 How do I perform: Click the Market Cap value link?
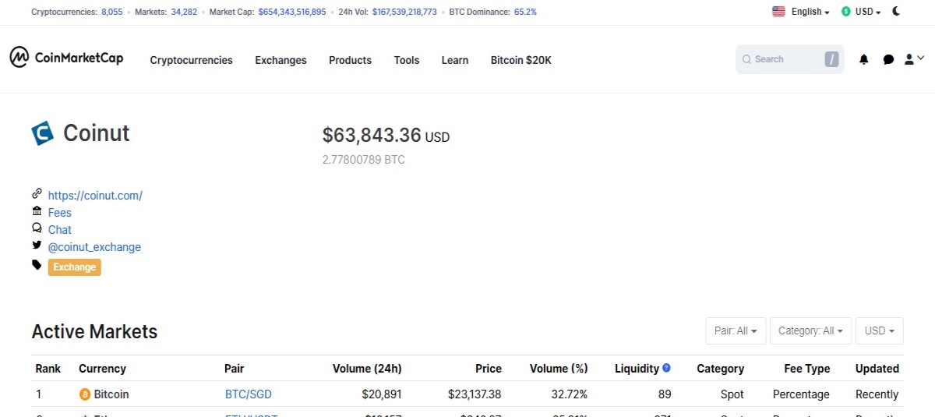pos(292,12)
